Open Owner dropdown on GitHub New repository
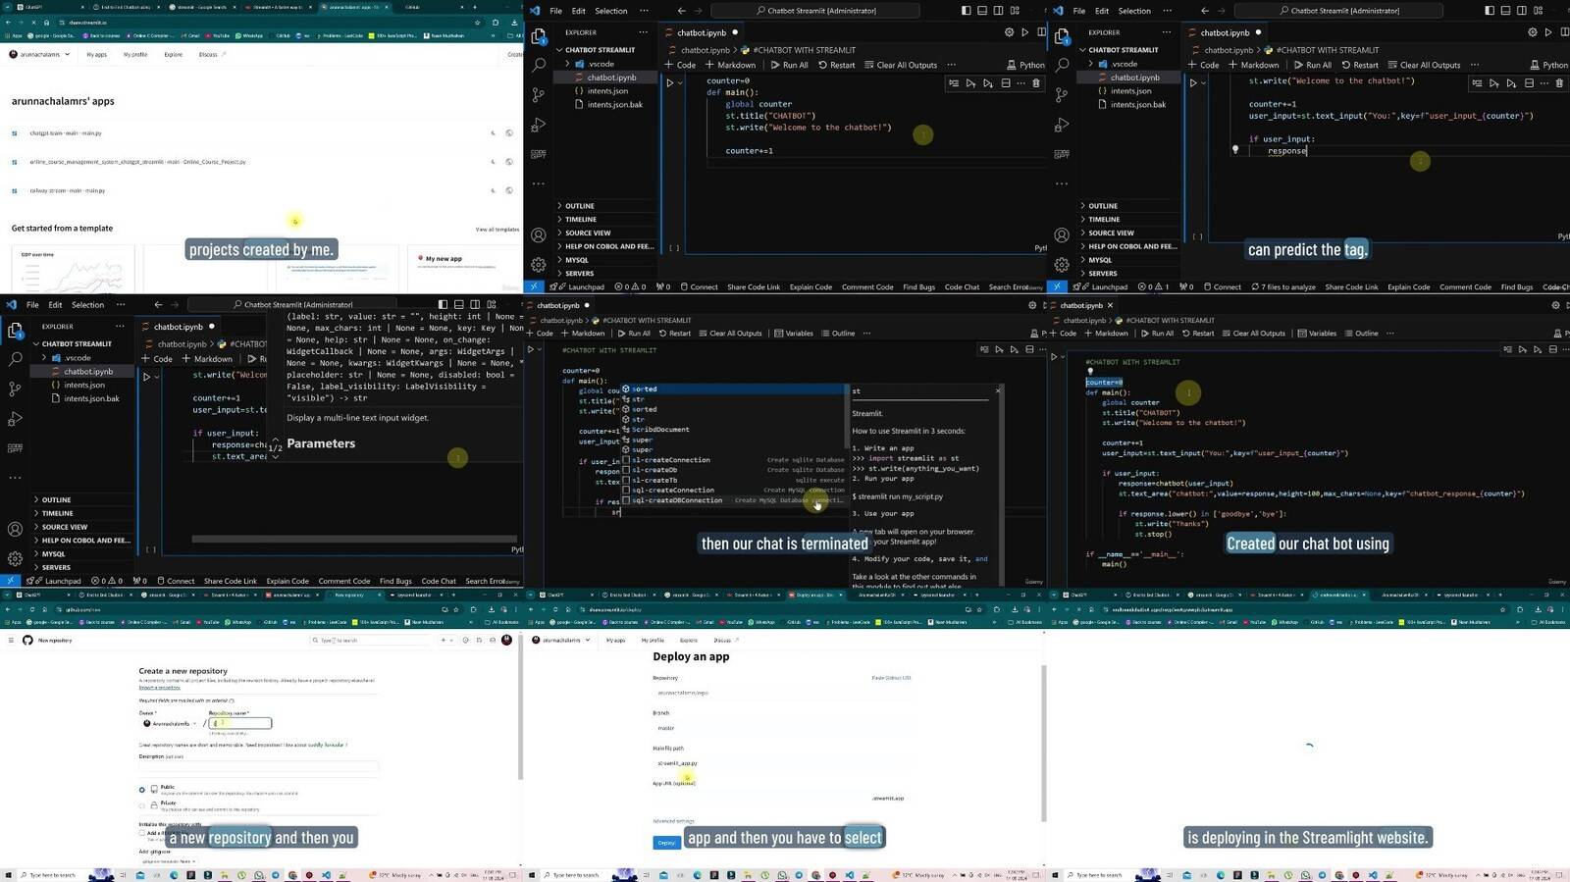The image size is (1570, 882). [169, 723]
